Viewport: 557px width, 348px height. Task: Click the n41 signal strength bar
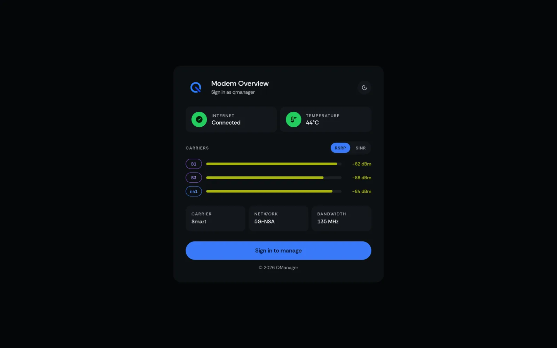274,191
